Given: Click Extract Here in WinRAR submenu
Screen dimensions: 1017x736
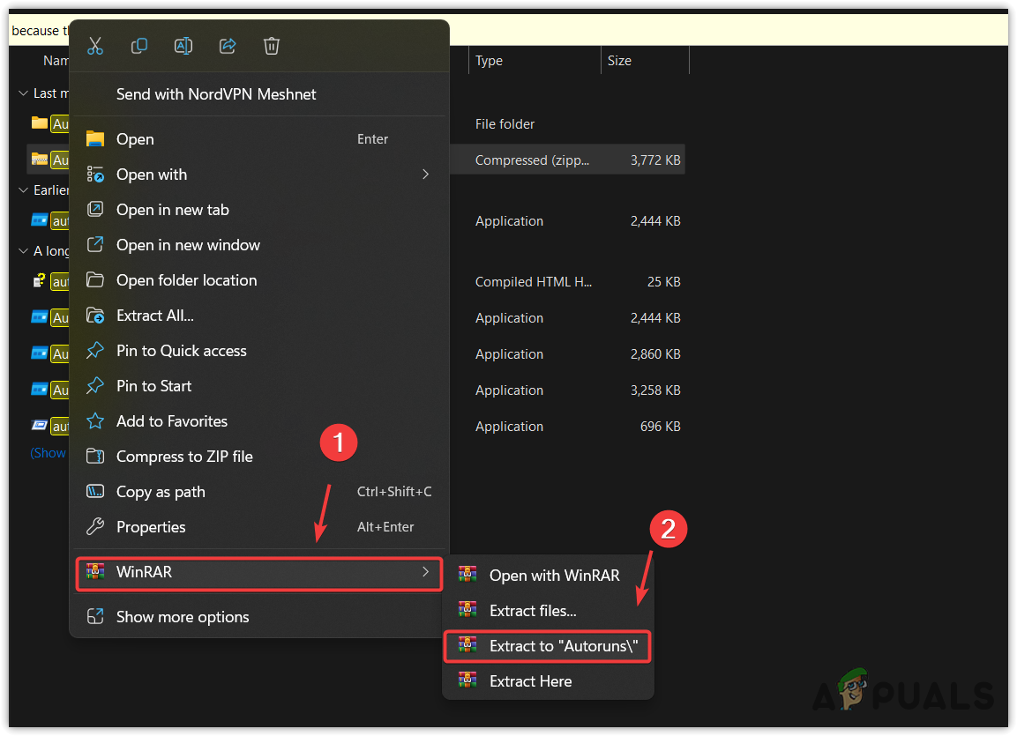Looking at the screenshot, I should [530, 681].
